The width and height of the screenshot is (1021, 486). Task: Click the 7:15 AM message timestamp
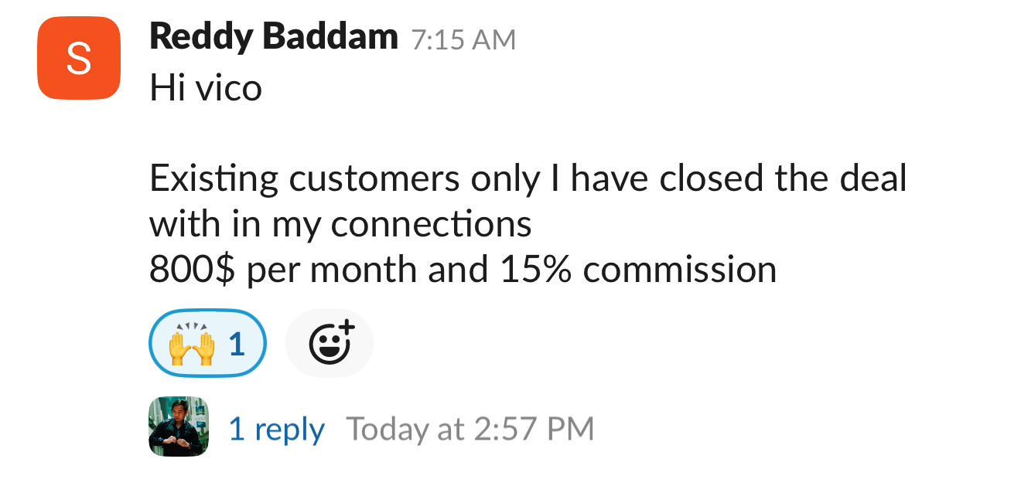(x=463, y=40)
